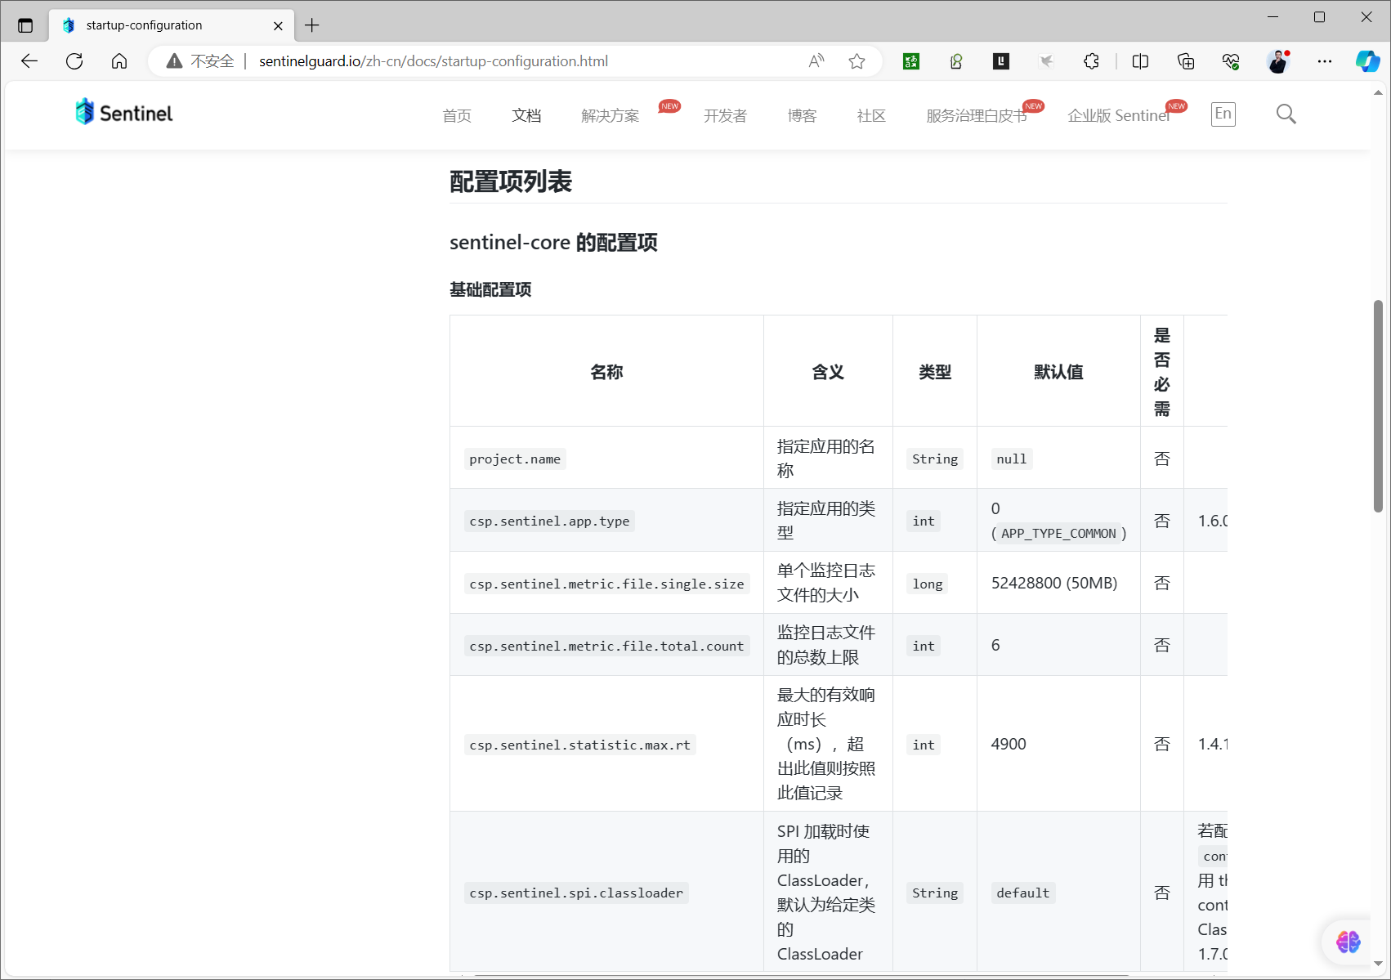The image size is (1391, 980).
Task: Close the startup-configuration tab
Action: point(278,25)
